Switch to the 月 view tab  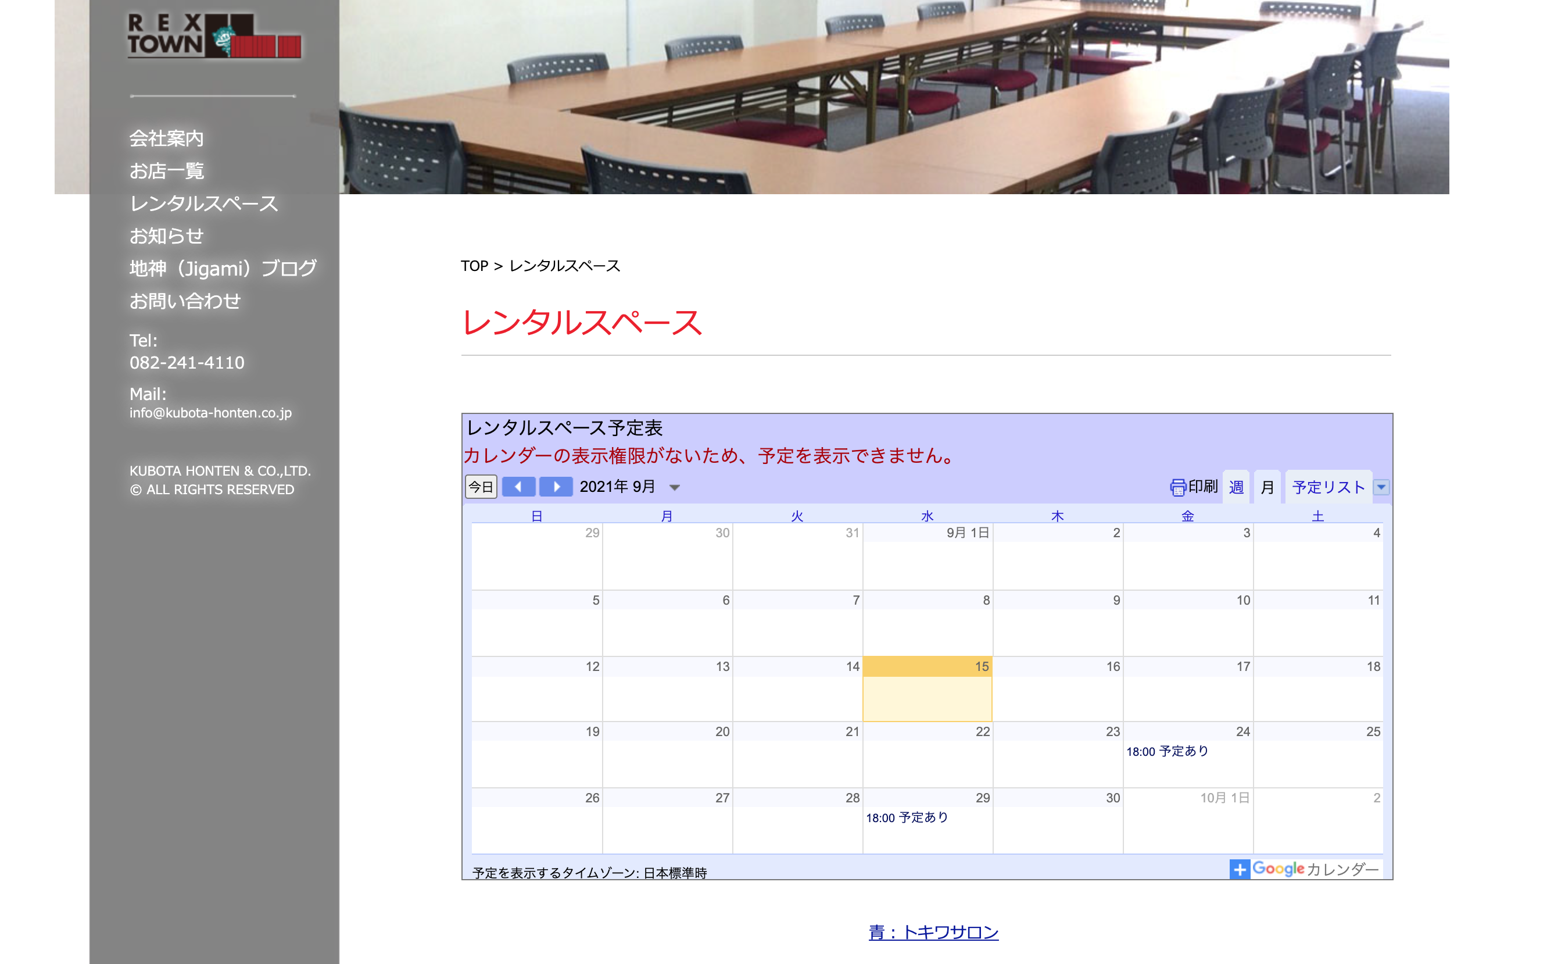pyautogui.click(x=1267, y=487)
